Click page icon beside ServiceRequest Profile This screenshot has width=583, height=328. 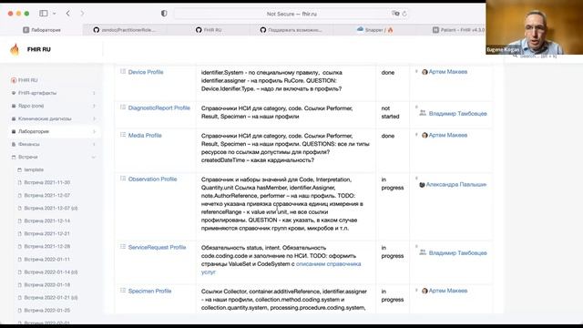(x=123, y=247)
